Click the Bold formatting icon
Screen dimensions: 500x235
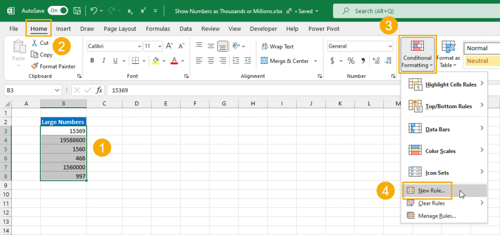92,60
